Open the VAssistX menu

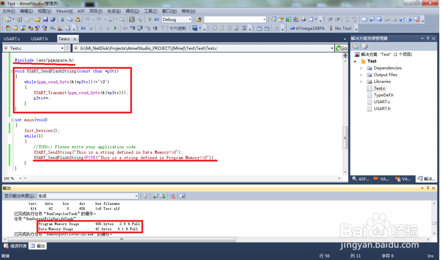point(64,11)
